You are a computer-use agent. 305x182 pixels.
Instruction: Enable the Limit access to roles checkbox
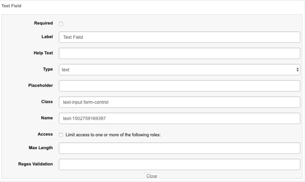pos(61,135)
